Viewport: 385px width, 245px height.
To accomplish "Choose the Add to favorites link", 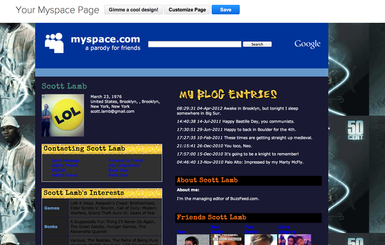I will pyautogui.click(x=124, y=166).
